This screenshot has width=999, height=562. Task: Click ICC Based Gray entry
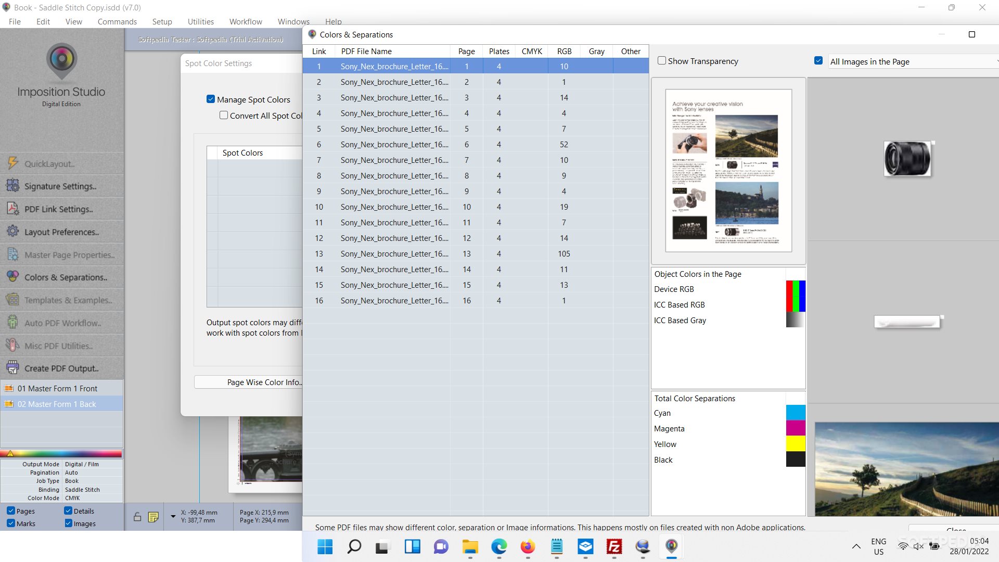click(x=680, y=320)
